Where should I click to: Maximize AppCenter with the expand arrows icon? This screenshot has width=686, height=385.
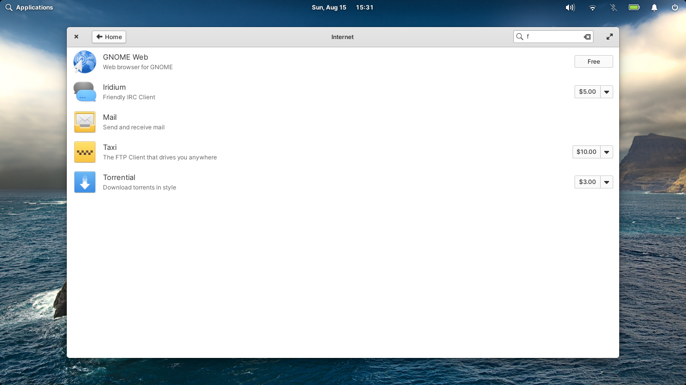pyautogui.click(x=610, y=37)
